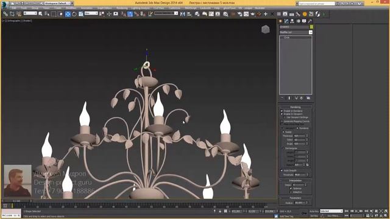Open Render Setup dialog
The height and width of the screenshot is (219, 390).
(x=239, y=14)
